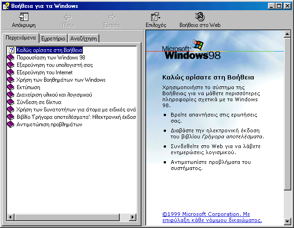Select Βιβλίο 'Γρήγορα αποτελέσματα' entry
This screenshot has height=228, width=294.
click(x=76, y=117)
